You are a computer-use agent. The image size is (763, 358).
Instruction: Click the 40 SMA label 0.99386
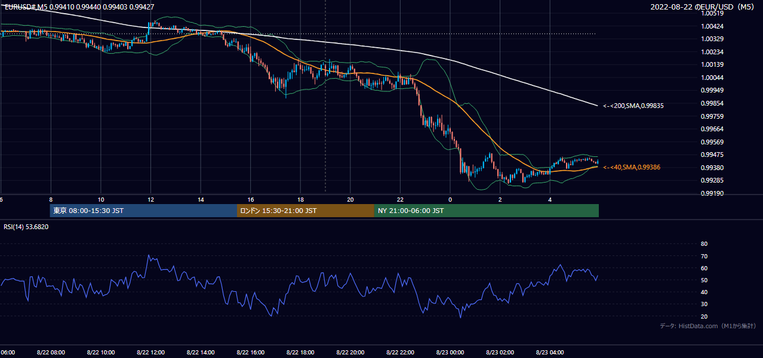coord(632,168)
